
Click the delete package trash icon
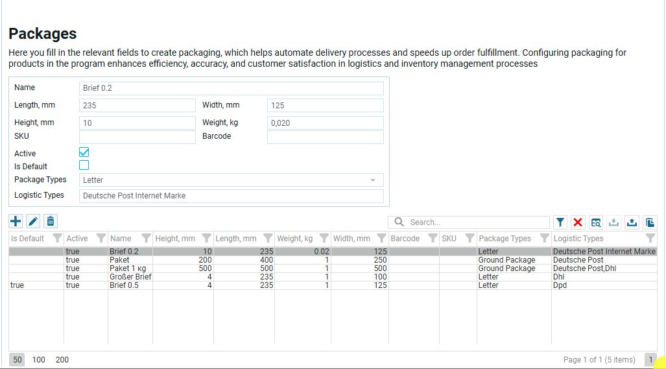coord(51,222)
